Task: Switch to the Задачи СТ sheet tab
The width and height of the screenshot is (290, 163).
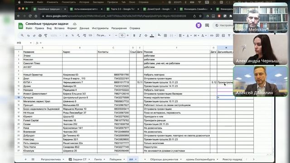Action: [x=79, y=159]
